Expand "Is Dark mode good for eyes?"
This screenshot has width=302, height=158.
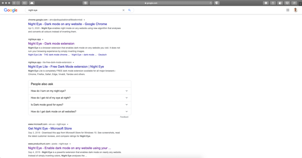tap(80, 105)
